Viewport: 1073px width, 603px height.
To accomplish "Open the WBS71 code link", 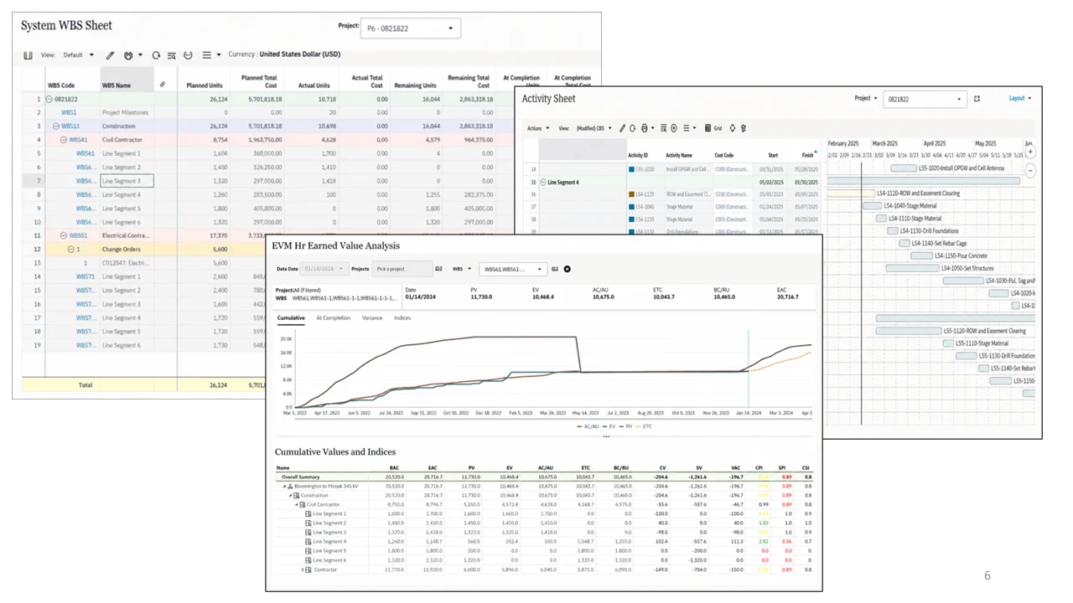I will pos(85,276).
